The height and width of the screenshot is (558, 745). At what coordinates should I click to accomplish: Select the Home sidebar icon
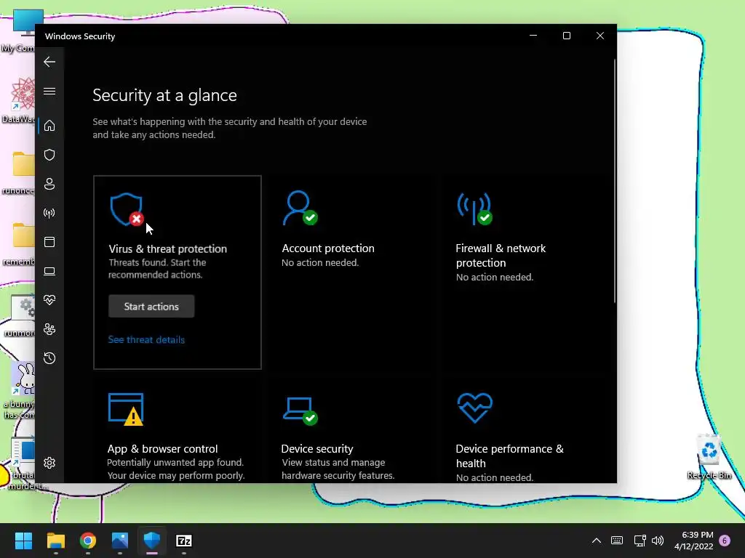[49, 125]
